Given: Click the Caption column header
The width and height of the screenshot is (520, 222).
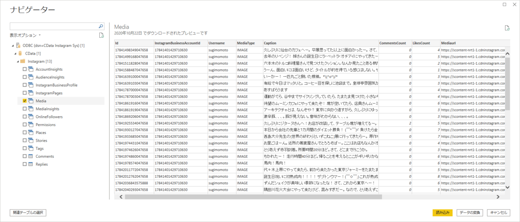Looking at the screenshot, I should 321,43.
